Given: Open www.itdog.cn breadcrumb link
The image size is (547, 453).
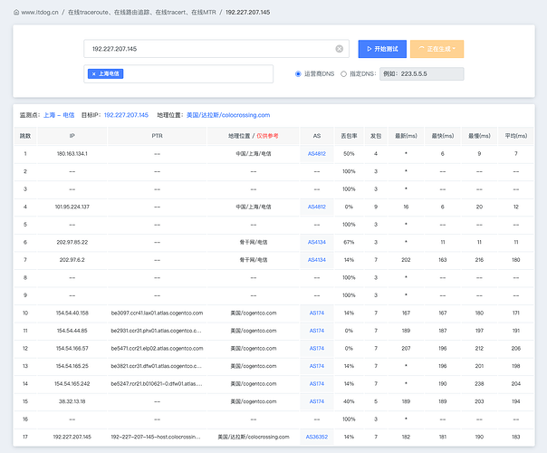Looking at the screenshot, I should 40,12.
